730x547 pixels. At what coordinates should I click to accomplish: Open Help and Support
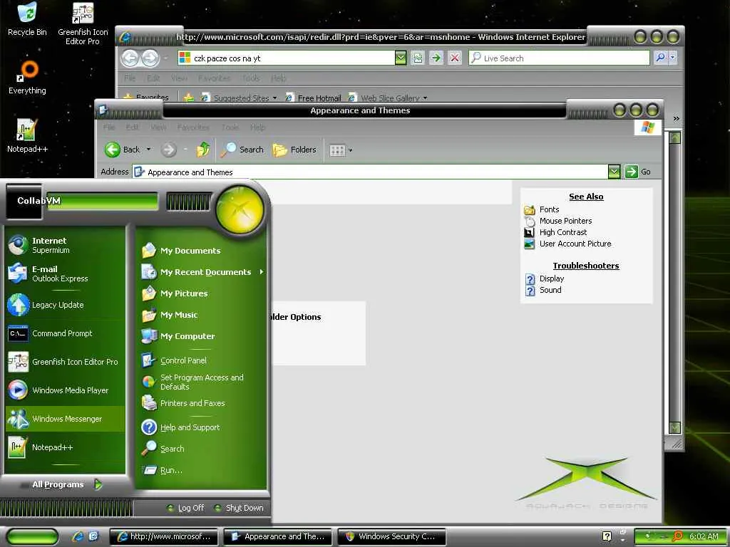[x=202, y=427]
